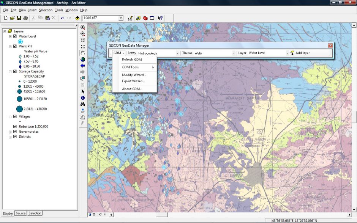The width and height of the screenshot is (357, 223).
Task: Go back to previous extent arrow
Action: click(83, 66)
